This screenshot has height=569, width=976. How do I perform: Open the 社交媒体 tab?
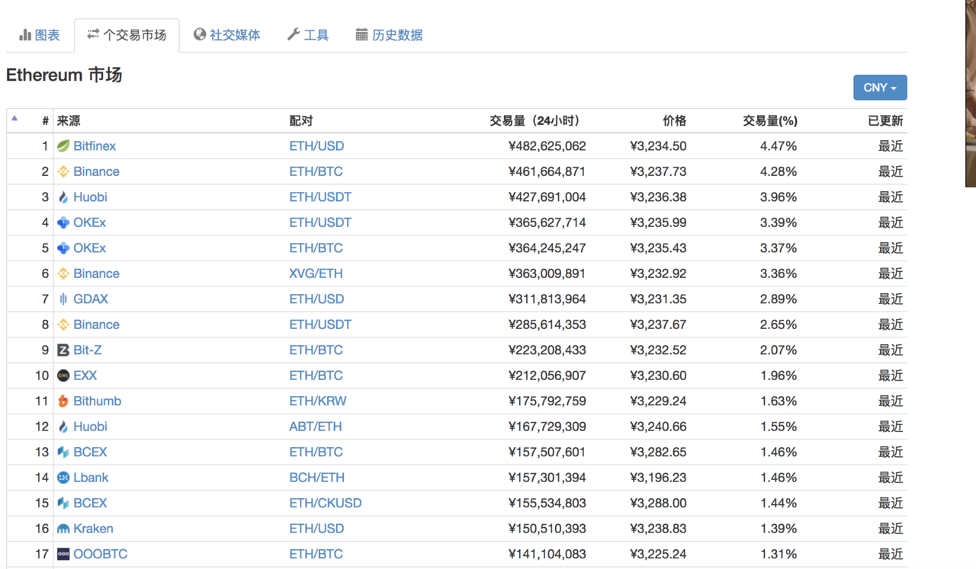click(227, 35)
